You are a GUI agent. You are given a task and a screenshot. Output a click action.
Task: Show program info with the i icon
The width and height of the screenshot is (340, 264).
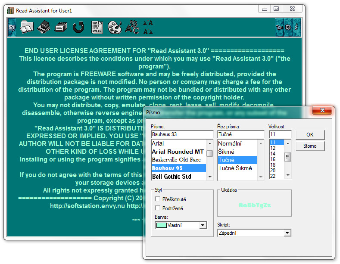(296, 27)
